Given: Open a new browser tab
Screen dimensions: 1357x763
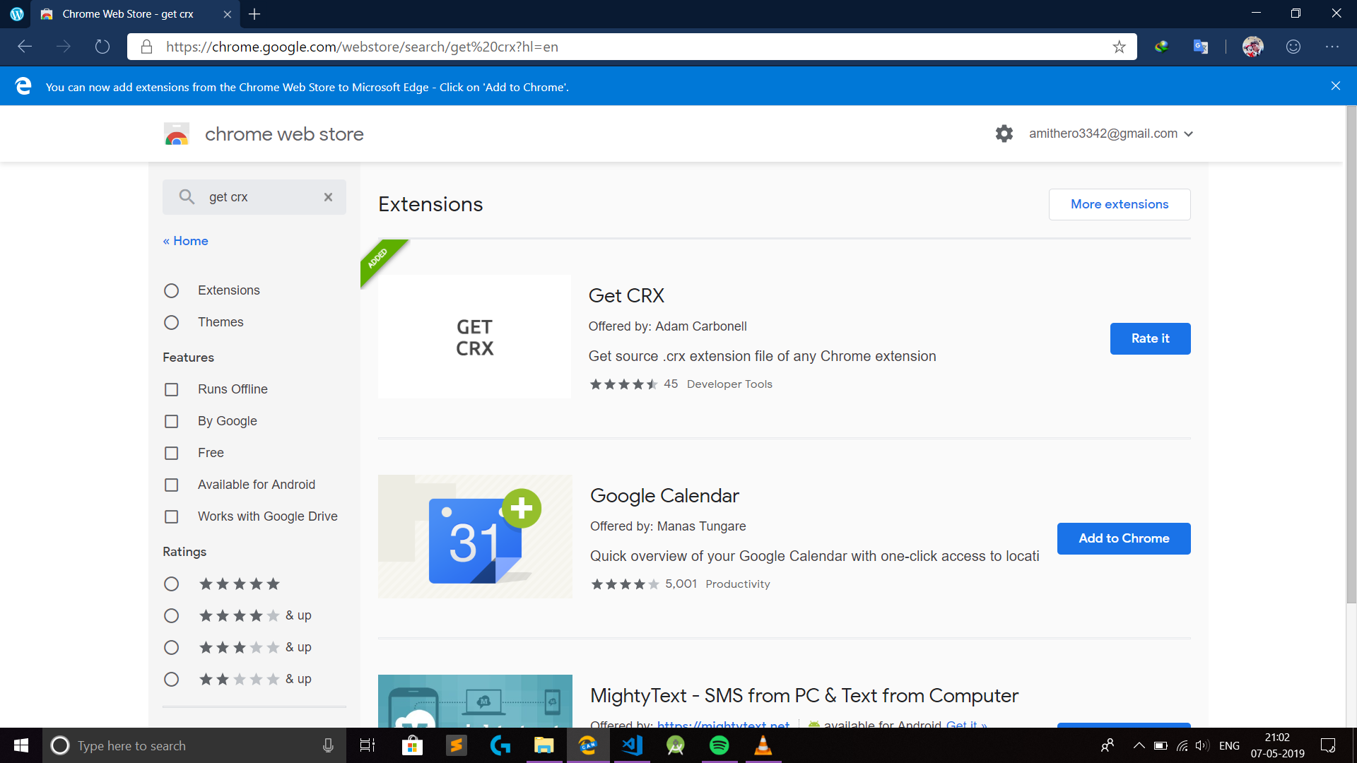Looking at the screenshot, I should coord(255,14).
